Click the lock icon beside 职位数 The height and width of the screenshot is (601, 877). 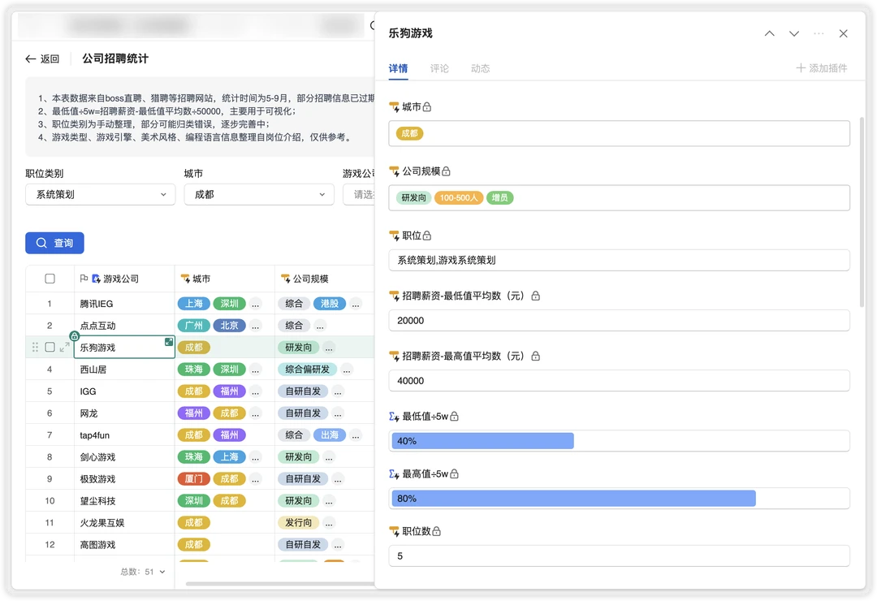click(436, 531)
